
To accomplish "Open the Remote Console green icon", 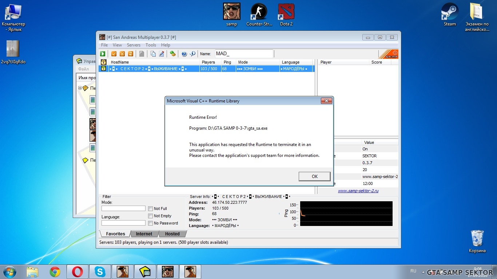I will tap(173, 54).
